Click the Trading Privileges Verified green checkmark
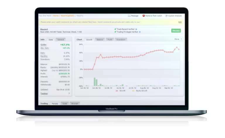 pos(115,32)
